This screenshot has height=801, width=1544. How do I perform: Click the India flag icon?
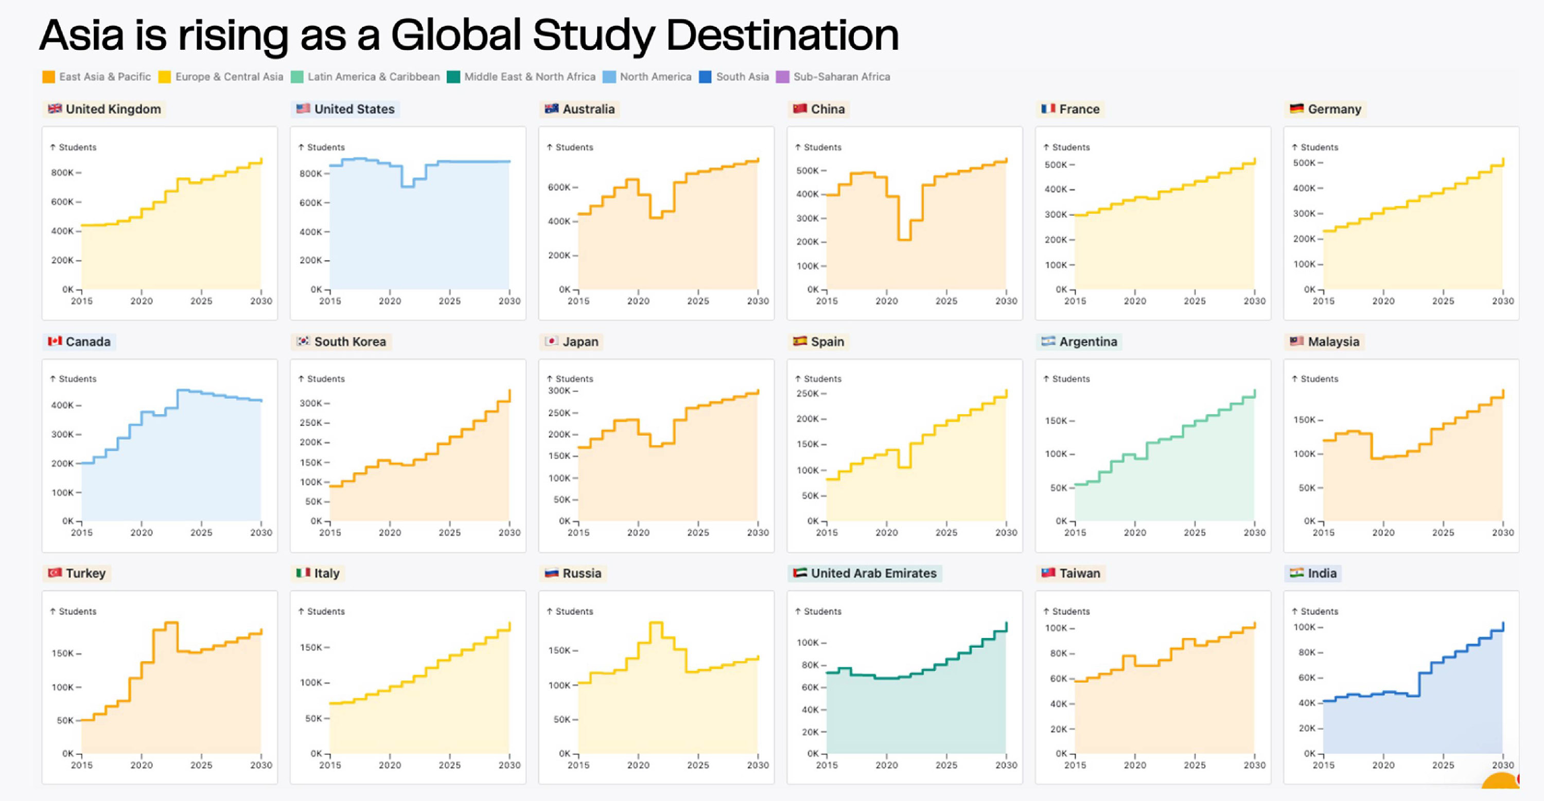pyautogui.click(x=1296, y=572)
